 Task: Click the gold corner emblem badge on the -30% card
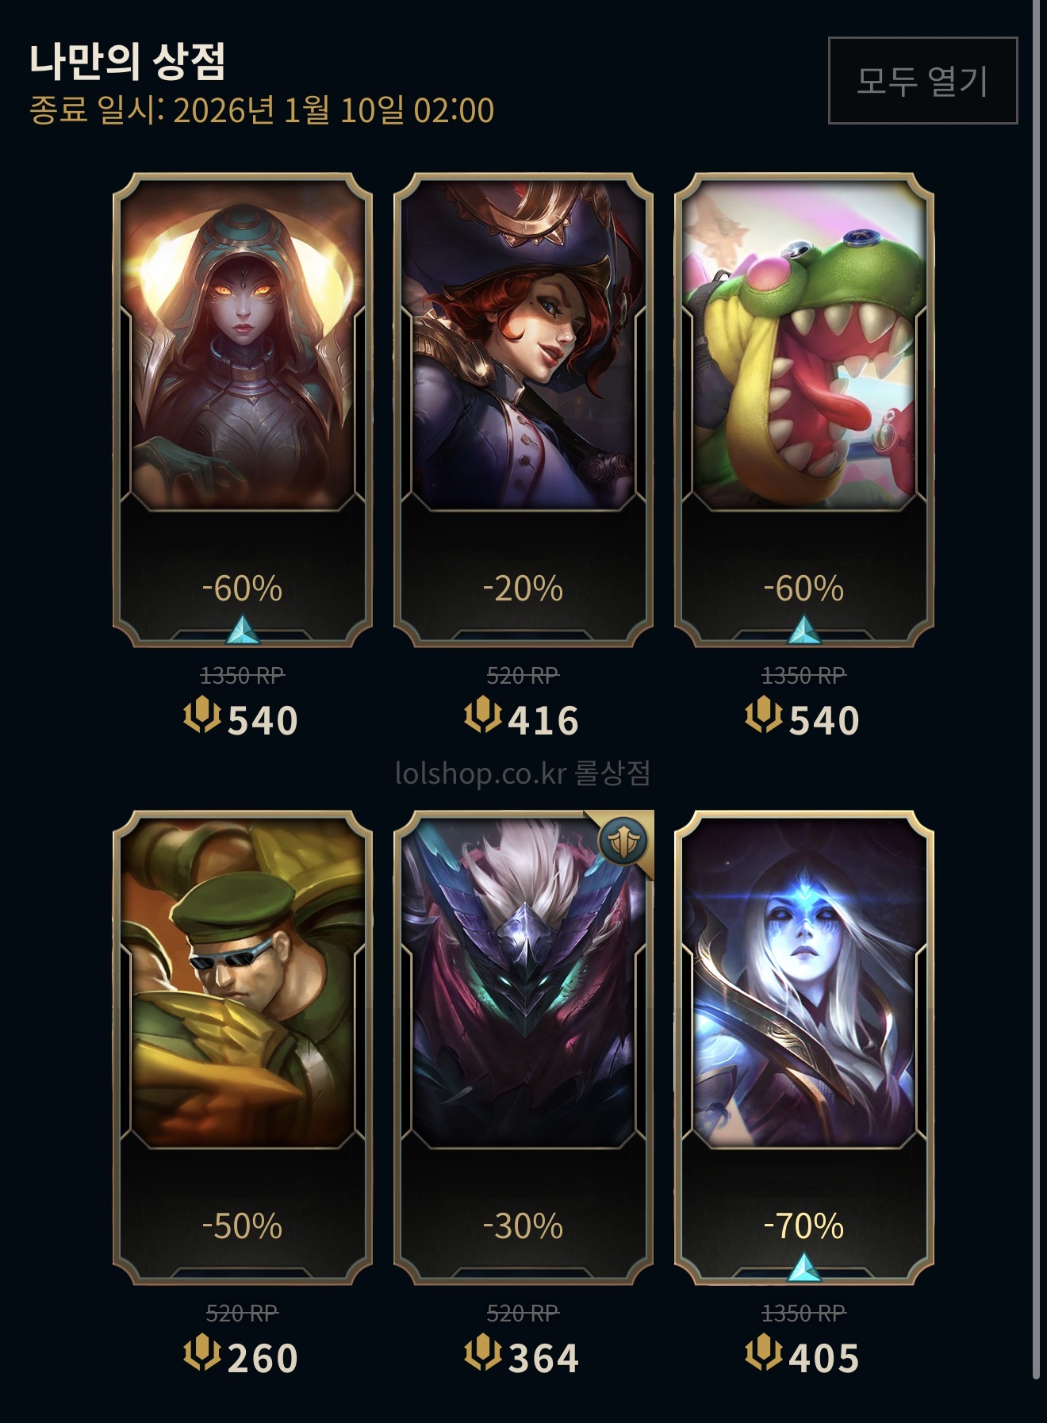pos(623,841)
